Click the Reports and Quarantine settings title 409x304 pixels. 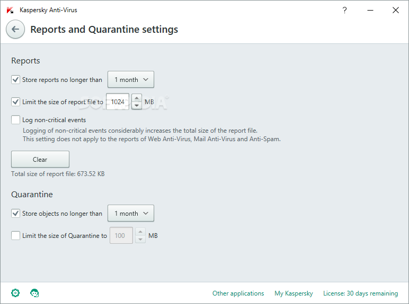[x=104, y=30]
